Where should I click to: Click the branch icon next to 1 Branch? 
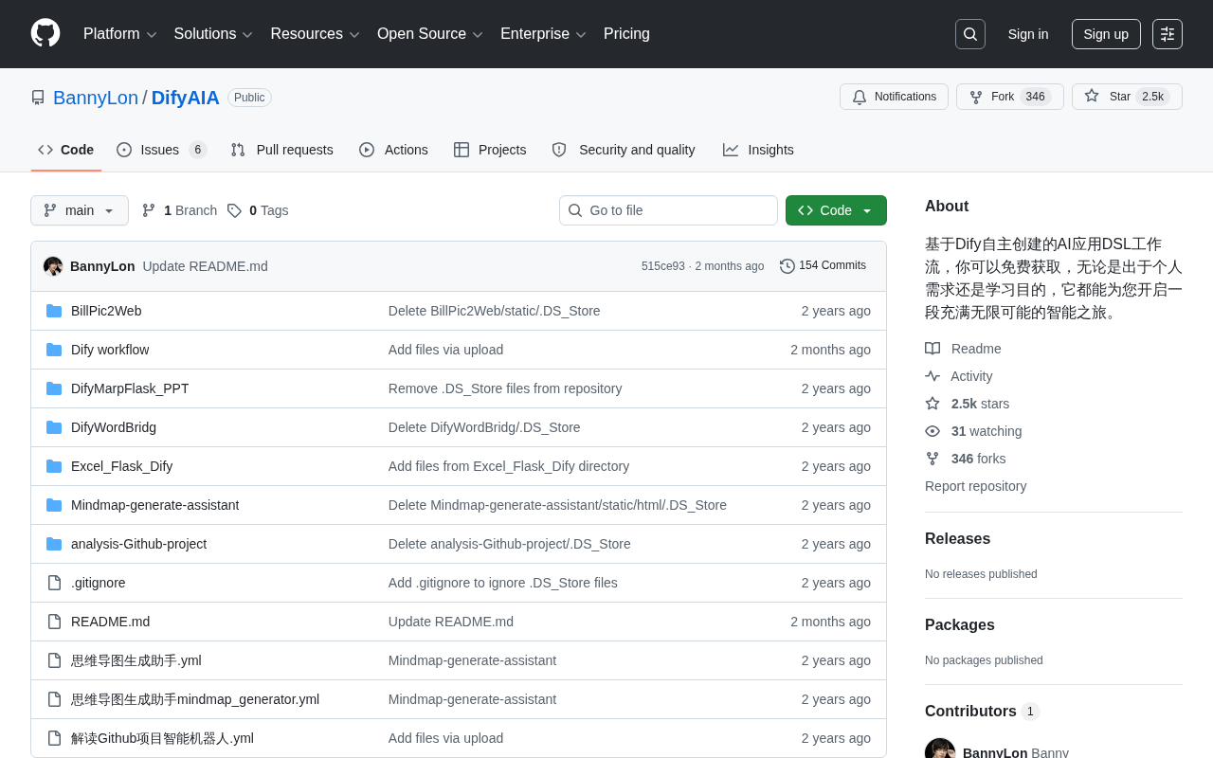[149, 210]
